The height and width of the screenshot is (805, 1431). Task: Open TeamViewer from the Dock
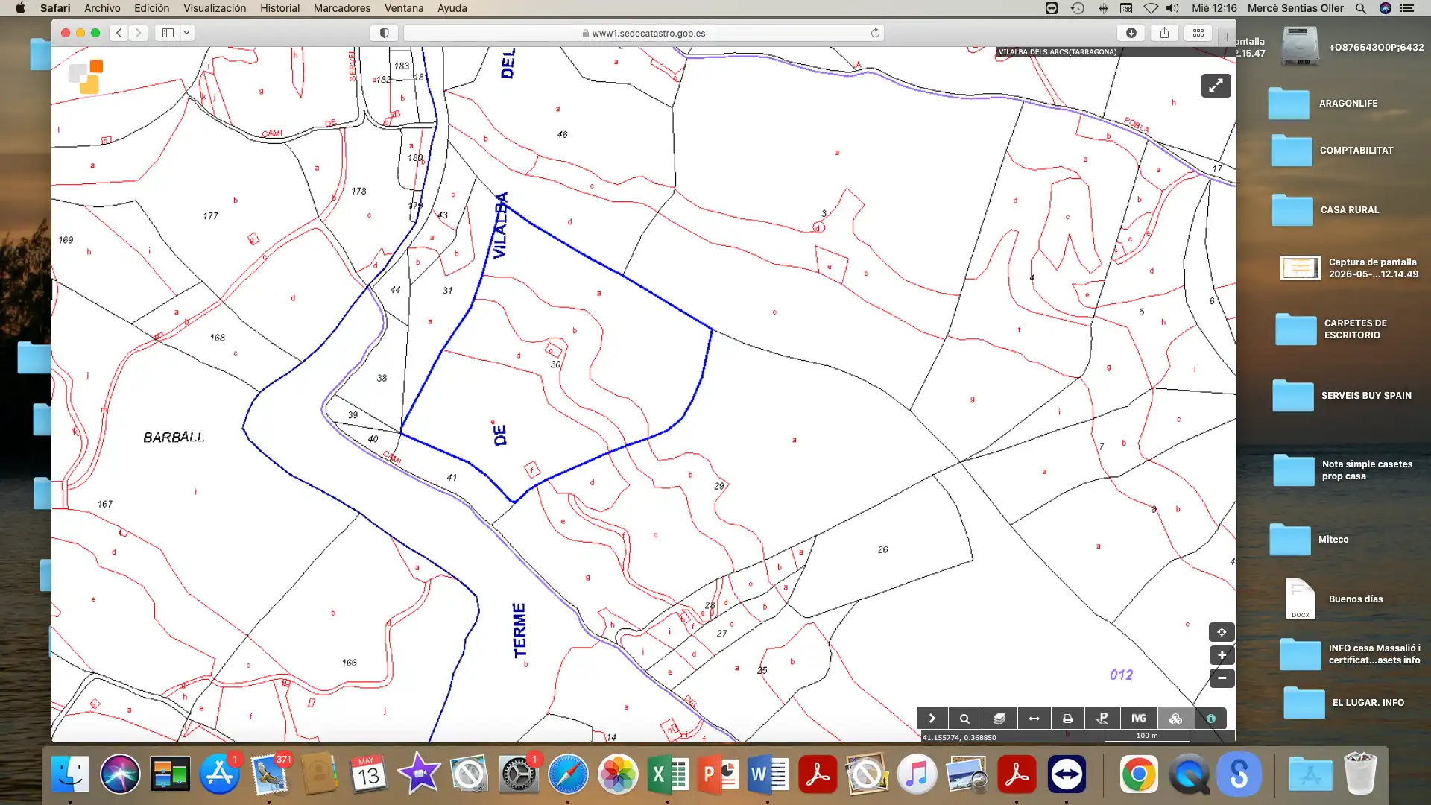1067,774
